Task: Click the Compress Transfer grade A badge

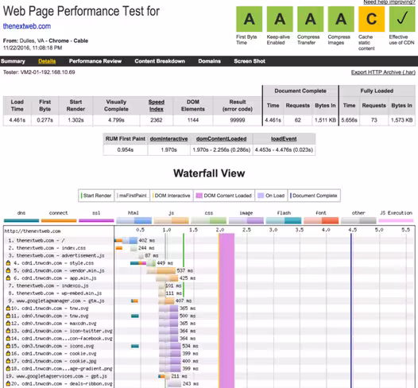Action: 310,19
